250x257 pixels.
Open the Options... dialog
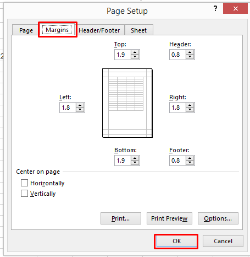tap(218, 218)
